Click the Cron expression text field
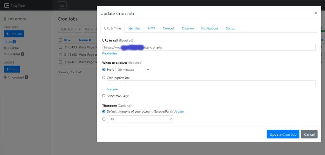 click(x=211, y=84)
